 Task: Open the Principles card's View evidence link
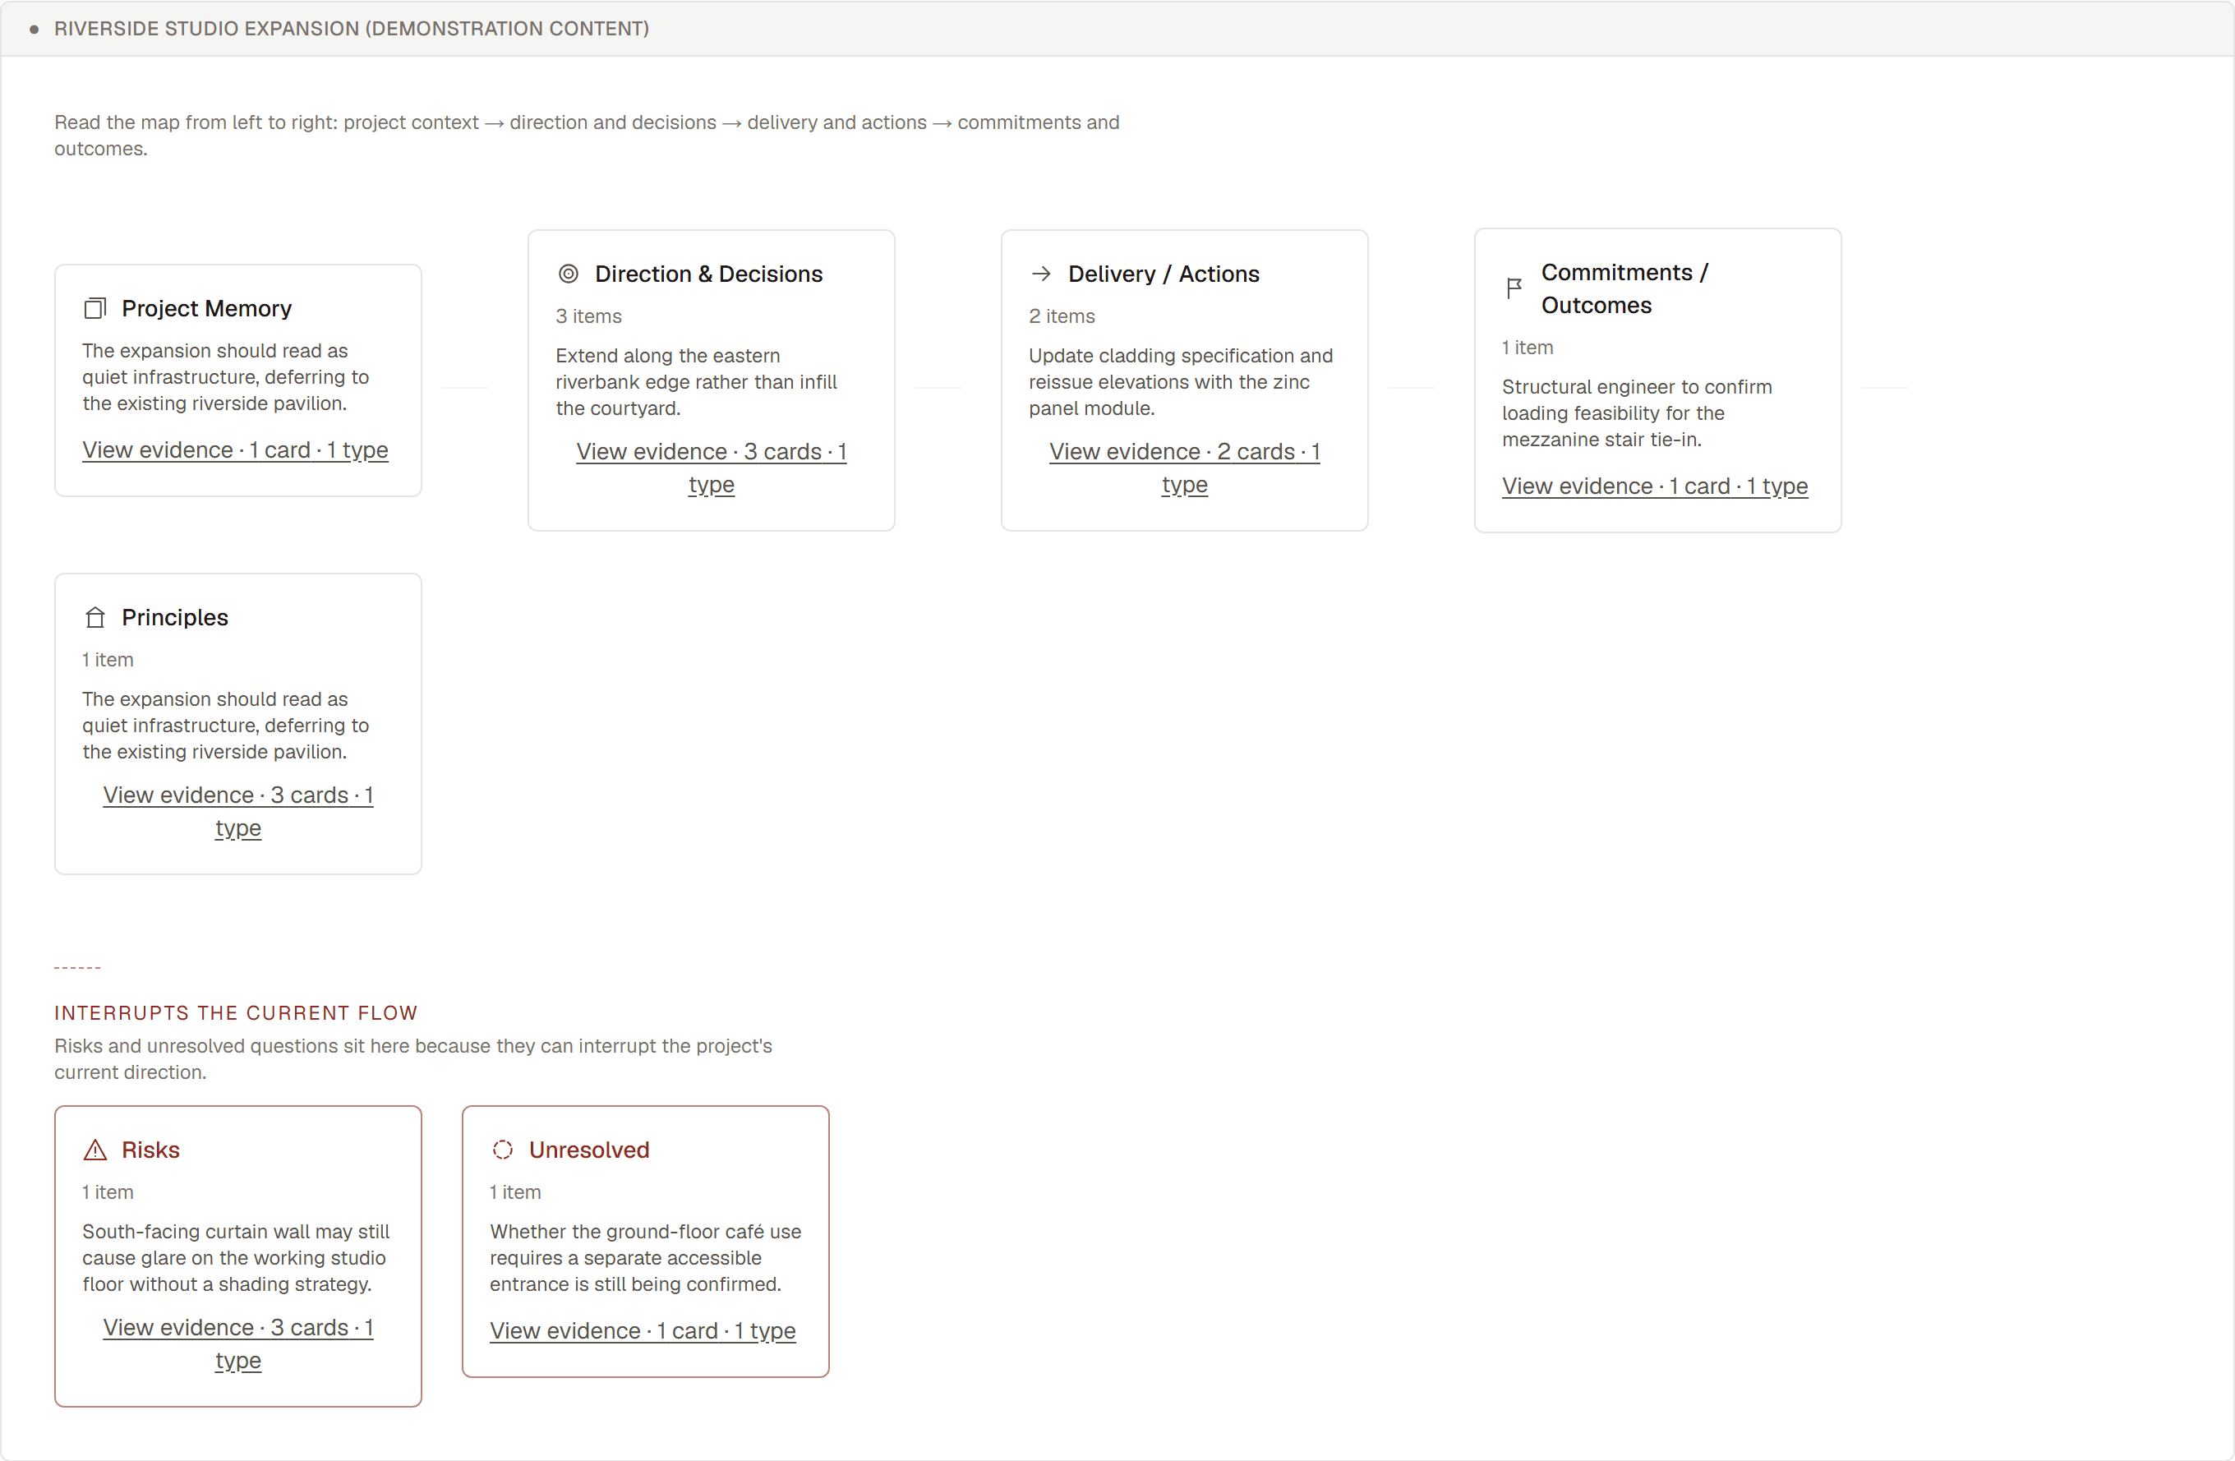pos(237,811)
